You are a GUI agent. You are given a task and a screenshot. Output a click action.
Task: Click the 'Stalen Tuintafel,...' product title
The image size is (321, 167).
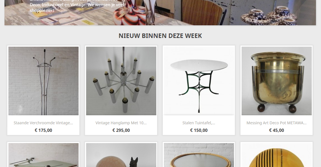(199, 123)
